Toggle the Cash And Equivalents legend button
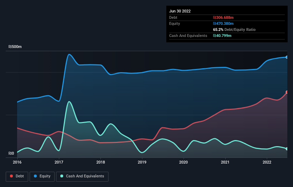293x187 pixels. click(x=82, y=176)
